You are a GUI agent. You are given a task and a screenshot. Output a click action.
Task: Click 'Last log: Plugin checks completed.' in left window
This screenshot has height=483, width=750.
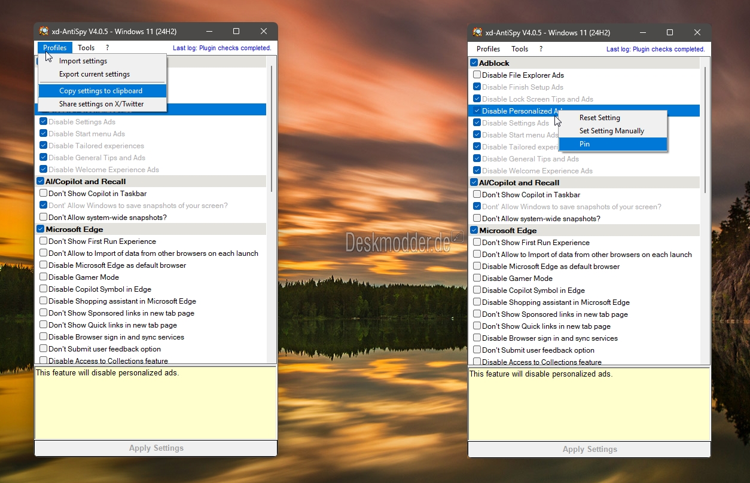222,48
